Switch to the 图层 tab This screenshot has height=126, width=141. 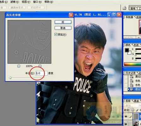pyautogui.click(x=128, y=101)
